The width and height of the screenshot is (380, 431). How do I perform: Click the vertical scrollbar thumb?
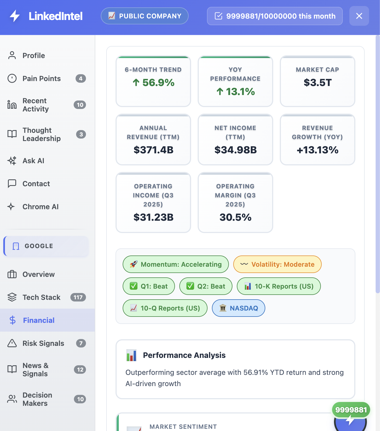point(378,164)
